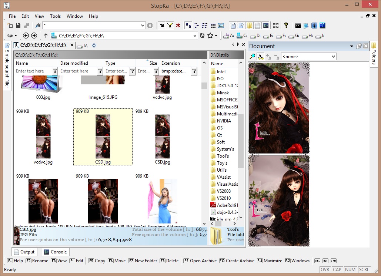This screenshot has height=276, width=381.
Task: Switch to small icons view mode
Action: coord(196,25)
